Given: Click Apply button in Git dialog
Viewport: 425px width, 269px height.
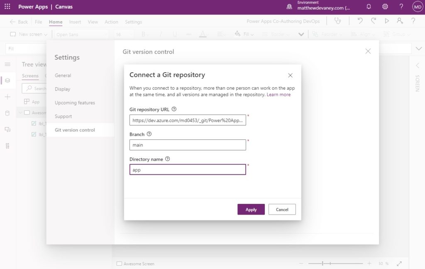Looking at the screenshot, I should 251,209.
